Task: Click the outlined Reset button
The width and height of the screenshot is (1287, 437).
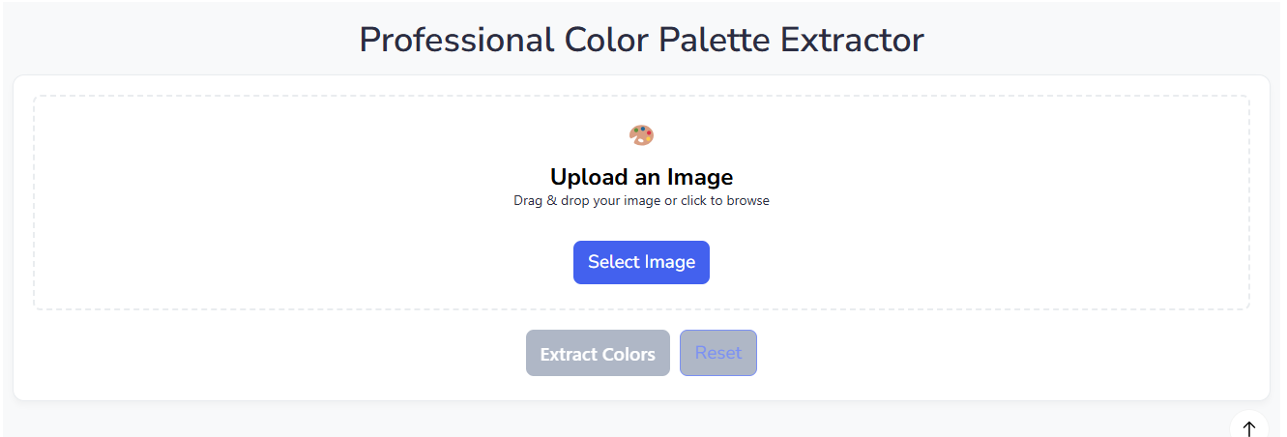Action: [718, 353]
